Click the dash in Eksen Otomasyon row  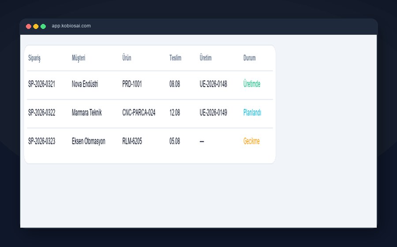202,142
